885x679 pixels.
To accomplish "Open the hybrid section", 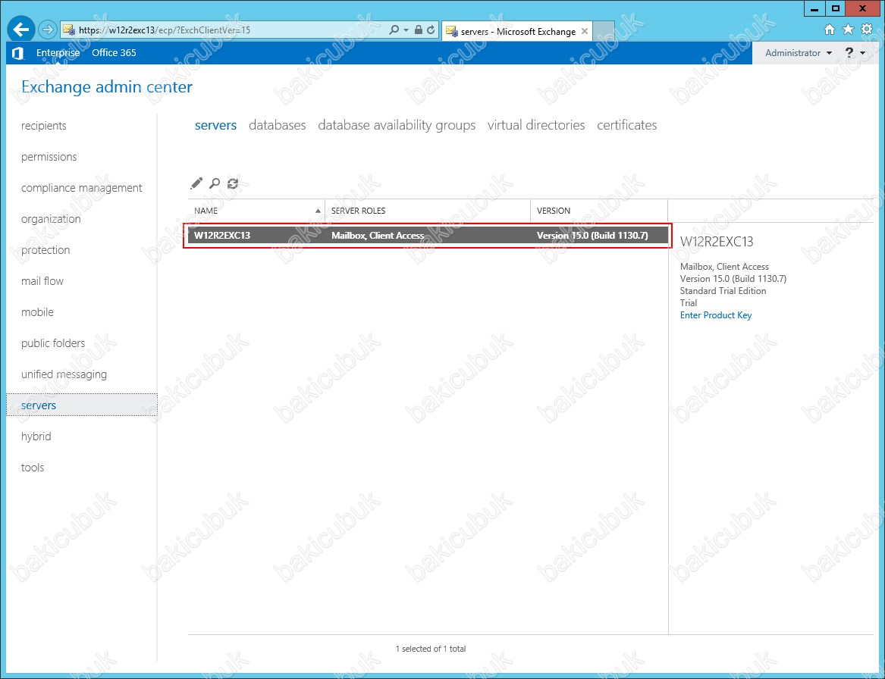I will 36,436.
